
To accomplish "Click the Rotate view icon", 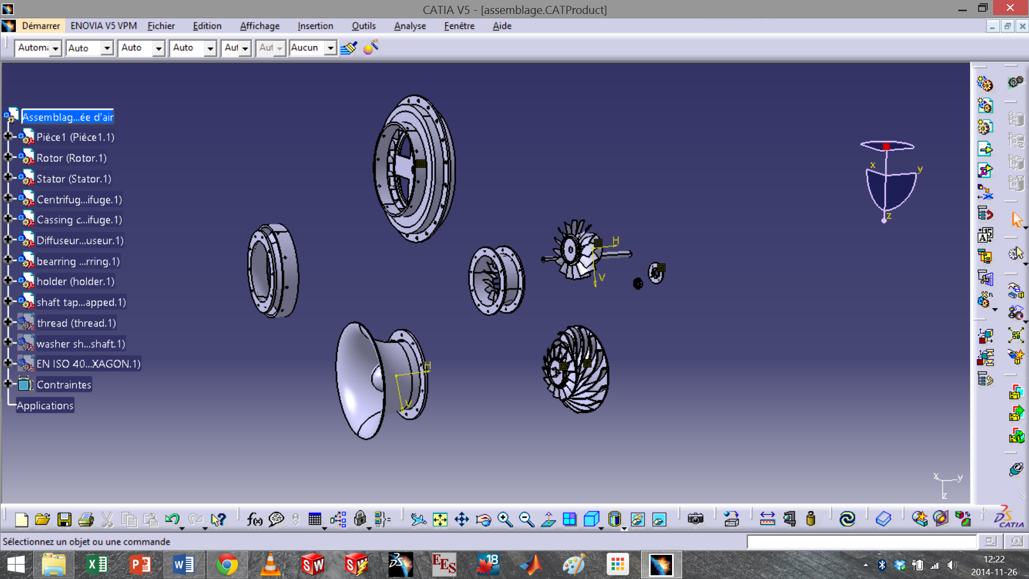I will point(483,519).
